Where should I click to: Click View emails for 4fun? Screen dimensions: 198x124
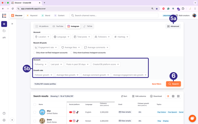(x=125, y=112)
